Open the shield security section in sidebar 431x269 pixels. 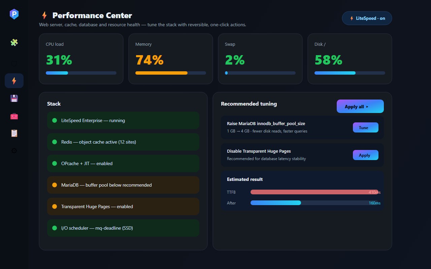[14, 63]
